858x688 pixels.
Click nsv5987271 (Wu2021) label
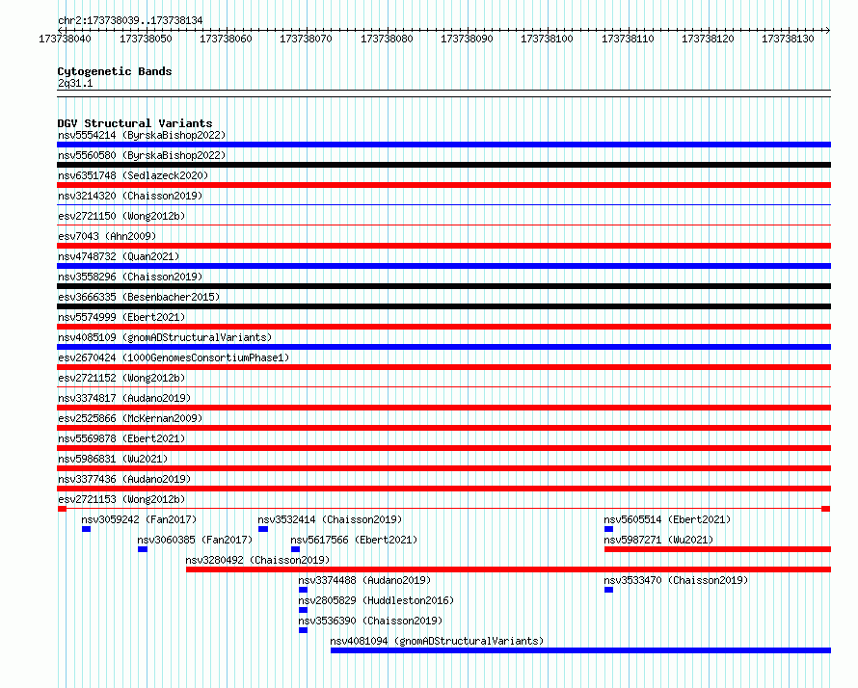(658, 540)
